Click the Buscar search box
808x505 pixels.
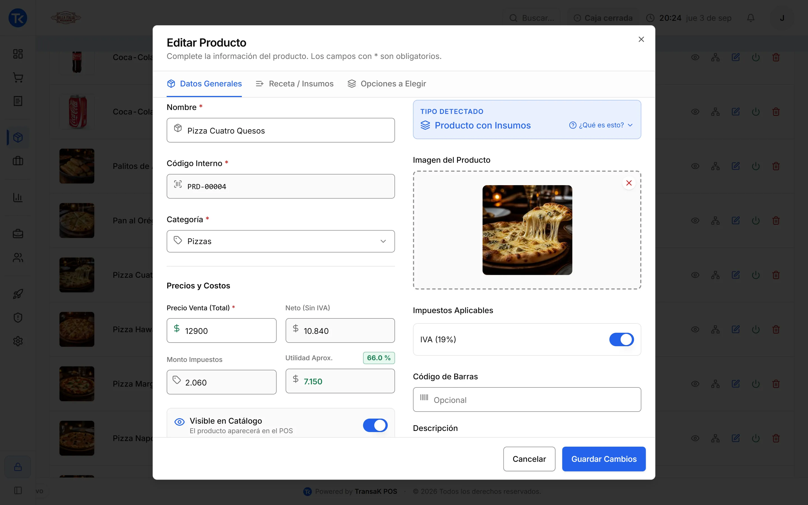click(532, 18)
